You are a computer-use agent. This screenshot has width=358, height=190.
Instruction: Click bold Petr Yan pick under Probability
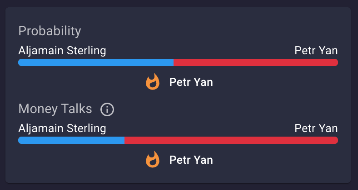[191, 82]
